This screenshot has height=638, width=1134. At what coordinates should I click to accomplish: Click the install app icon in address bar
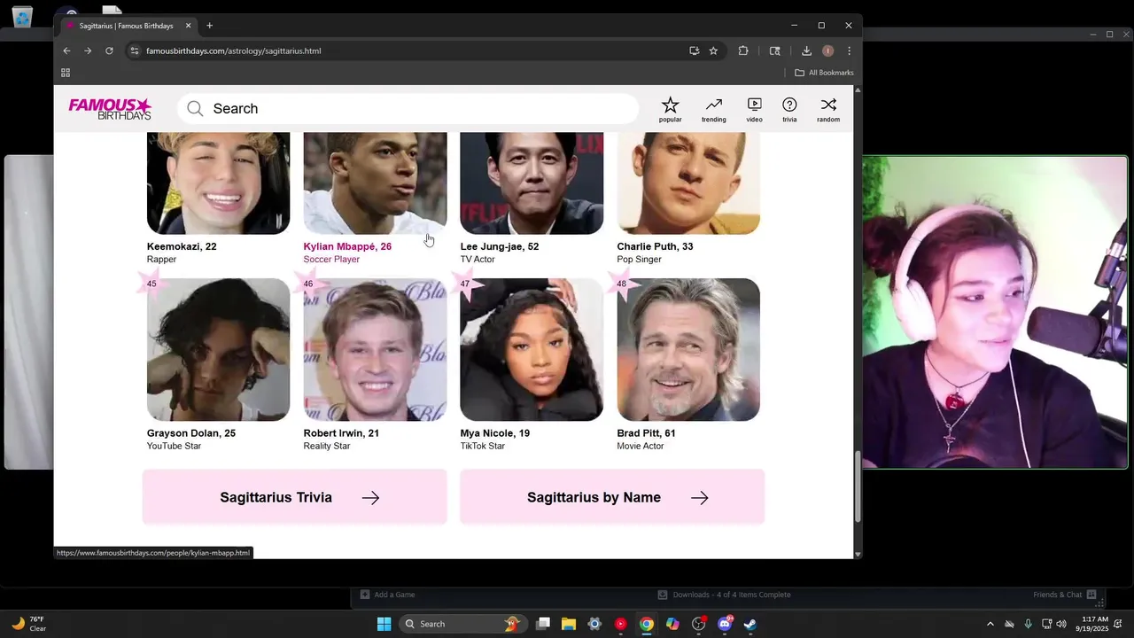pyautogui.click(x=694, y=51)
